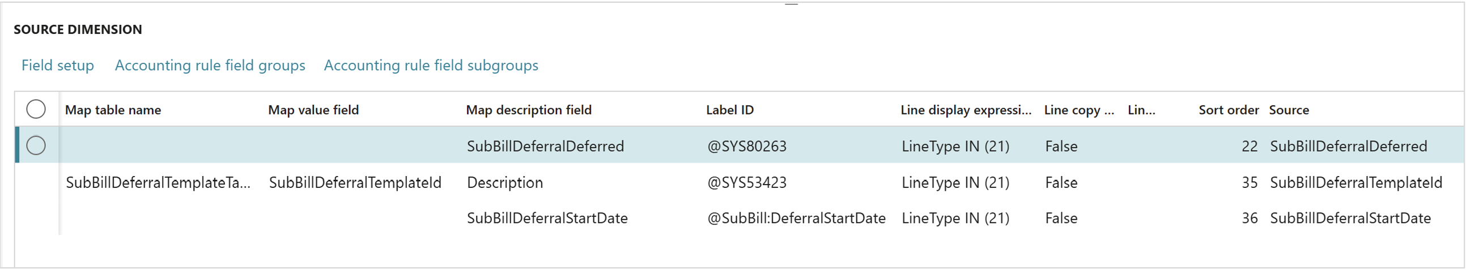
Task: Select the SubBillDeferralDeferred row circle
Action: click(36, 145)
